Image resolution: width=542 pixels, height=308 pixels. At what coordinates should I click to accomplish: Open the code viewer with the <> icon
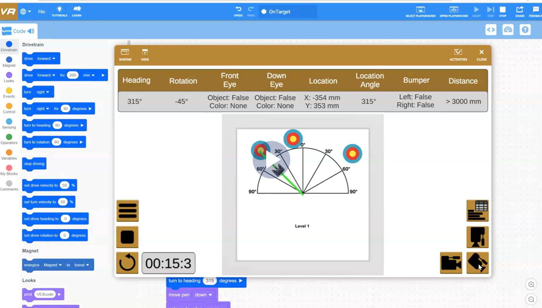[491, 30]
